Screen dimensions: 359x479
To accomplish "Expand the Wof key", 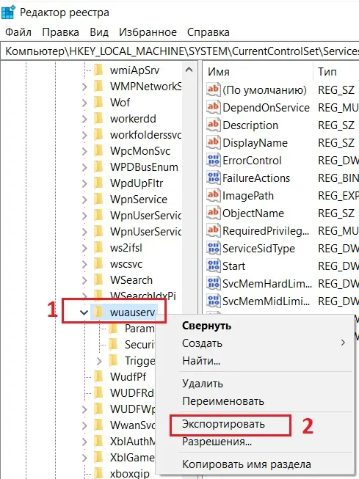I will coord(84,103).
